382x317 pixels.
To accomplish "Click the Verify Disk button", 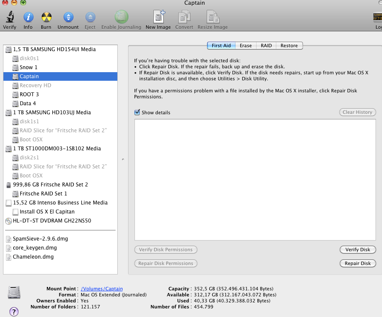I will 358,250.
